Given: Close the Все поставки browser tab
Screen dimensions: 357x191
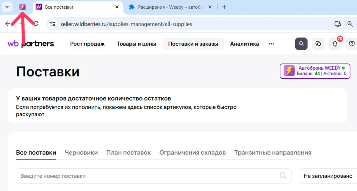Looking at the screenshot, I should (x=117, y=7).
